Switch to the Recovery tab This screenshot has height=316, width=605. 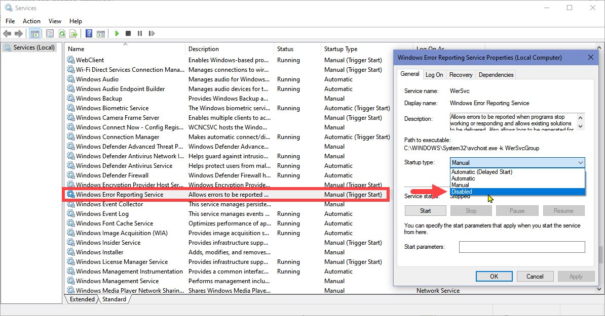coord(461,75)
